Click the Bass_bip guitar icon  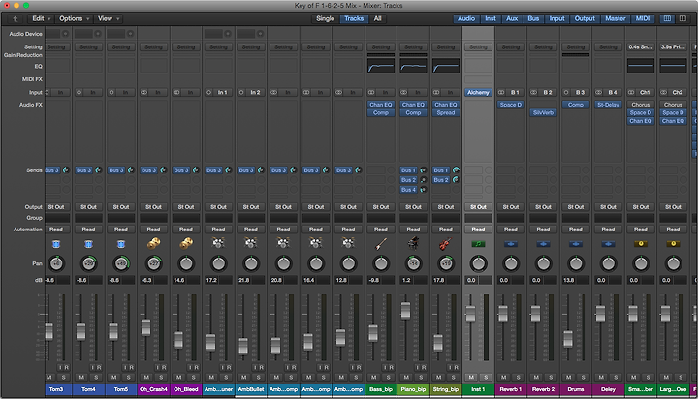click(x=381, y=243)
